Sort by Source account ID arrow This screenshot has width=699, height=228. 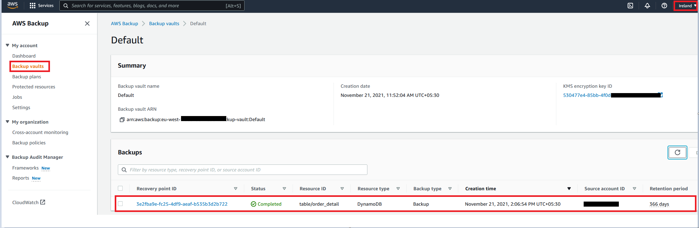click(x=634, y=189)
